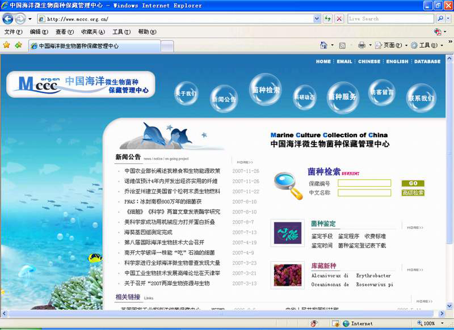Viewport: 454px width, 330px height.
Task: Open the search provider options dropdown
Action: [448, 19]
